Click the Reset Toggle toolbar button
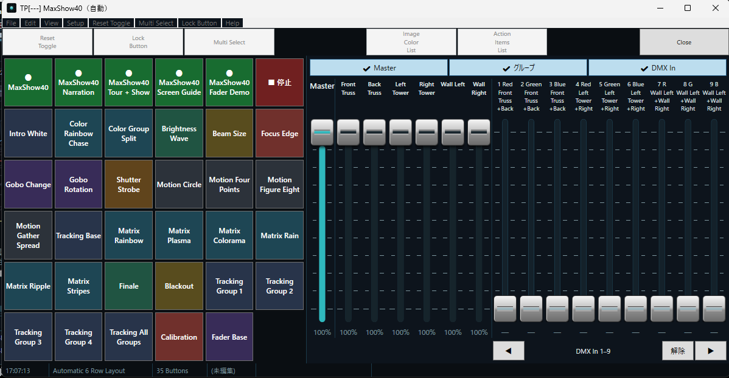The width and height of the screenshot is (729, 378). [47, 43]
